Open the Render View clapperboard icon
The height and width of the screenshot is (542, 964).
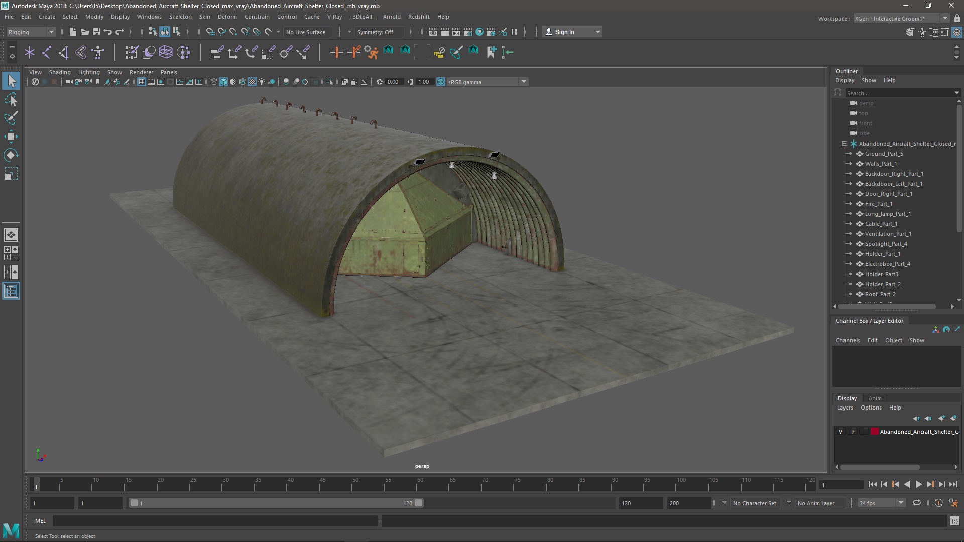point(433,32)
